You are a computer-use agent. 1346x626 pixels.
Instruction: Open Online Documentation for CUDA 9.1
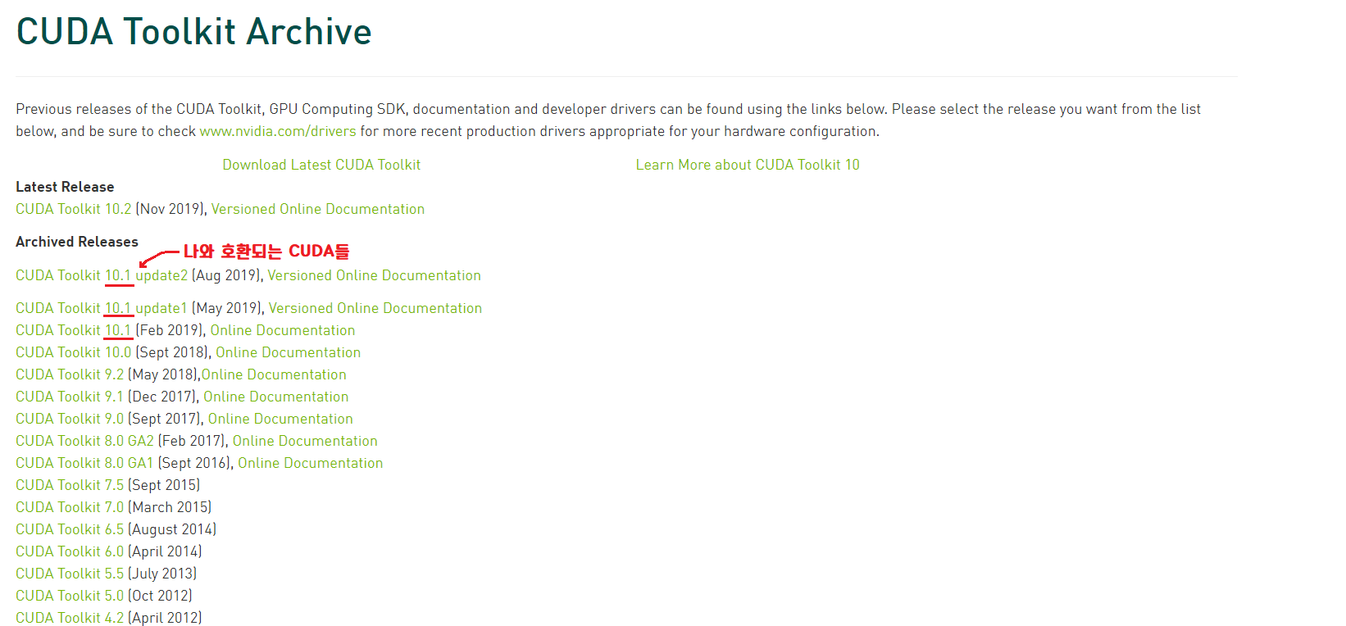coord(276,397)
